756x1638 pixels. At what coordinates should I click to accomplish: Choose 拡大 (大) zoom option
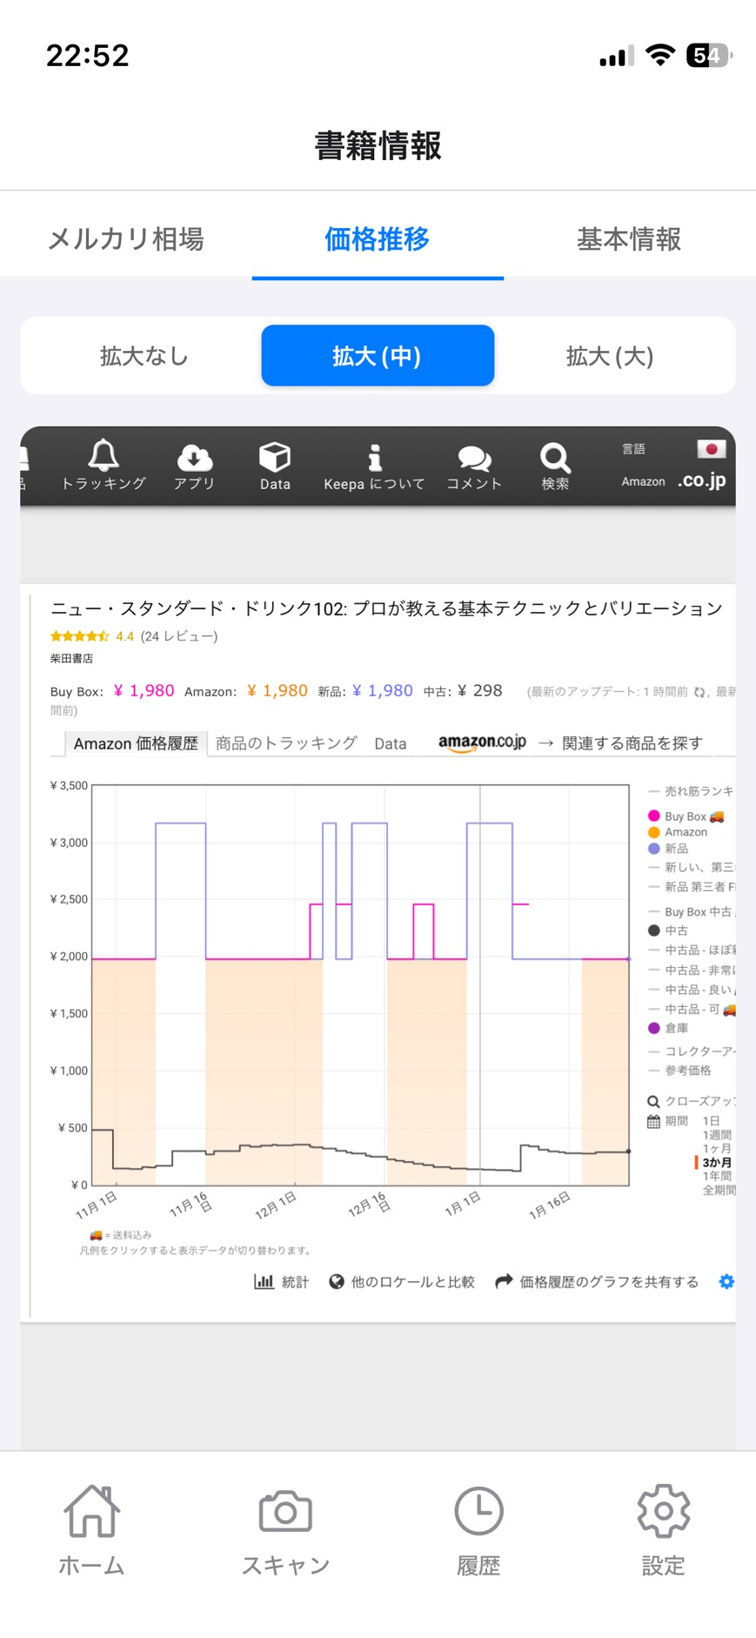[610, 356]
